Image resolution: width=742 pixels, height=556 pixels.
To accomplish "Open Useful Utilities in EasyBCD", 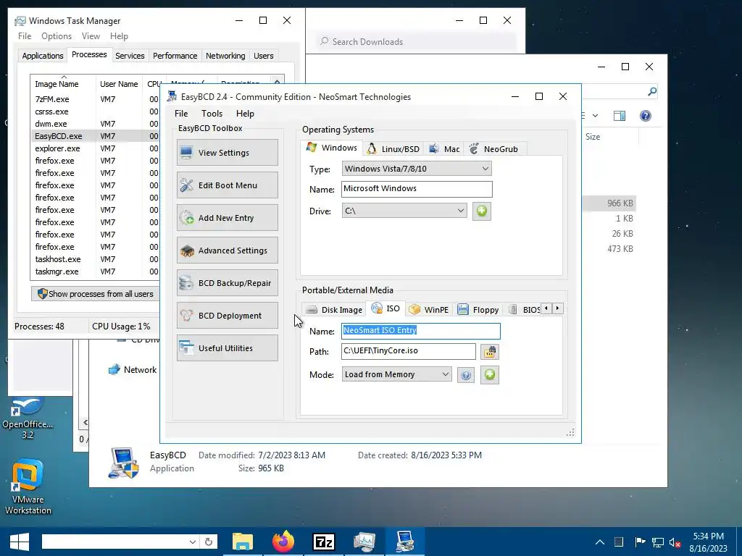I will tap(227, 348).
